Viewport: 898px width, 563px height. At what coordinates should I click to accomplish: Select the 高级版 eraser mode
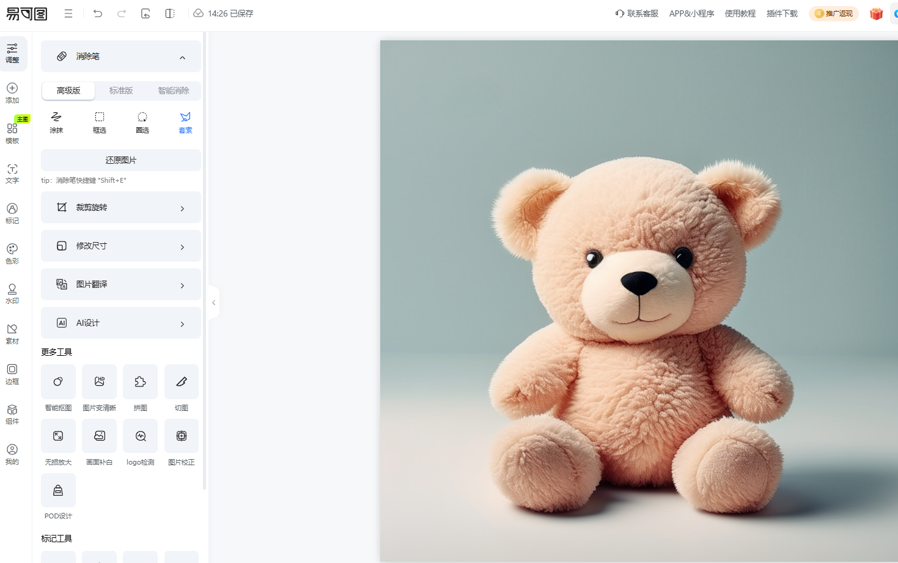(x=68, y=90)
